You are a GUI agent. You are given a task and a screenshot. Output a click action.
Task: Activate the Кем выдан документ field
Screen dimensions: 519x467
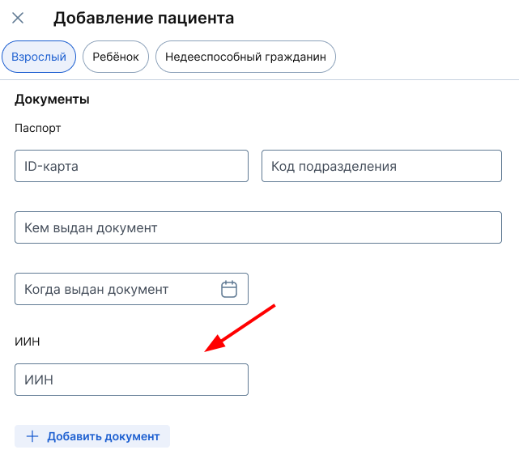click(258, 227)
